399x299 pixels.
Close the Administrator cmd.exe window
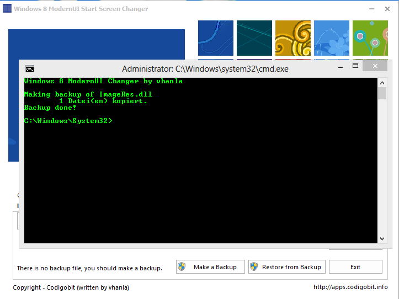click(x=375, y=66)
